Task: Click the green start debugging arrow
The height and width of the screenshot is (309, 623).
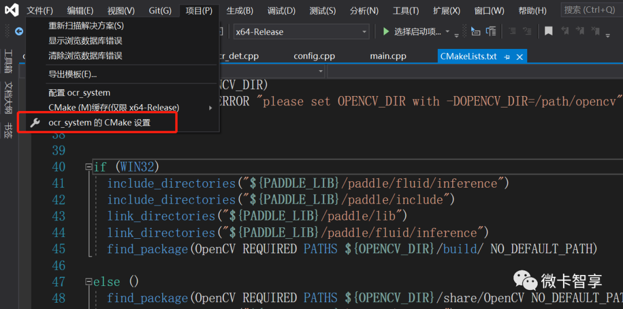Action: (x=386, y=31)
